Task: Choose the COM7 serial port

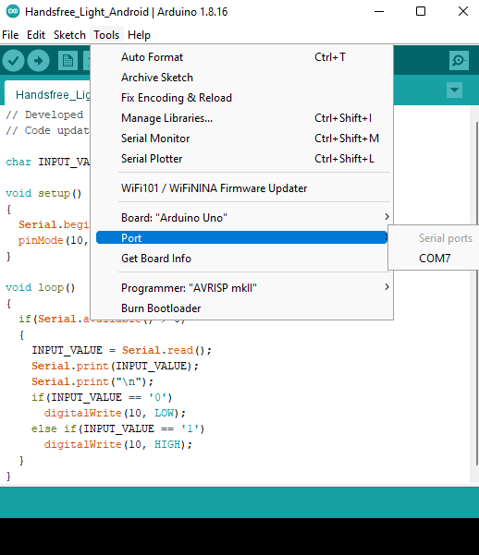Action: [x=435, y=259]
